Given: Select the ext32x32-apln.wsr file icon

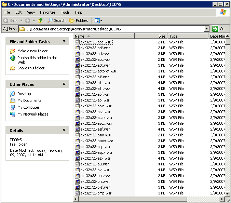Looking at the screenshot, I should pos(77,106).
